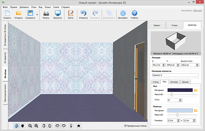Click the X position field

pyautogui.click(x=157, y=65)
